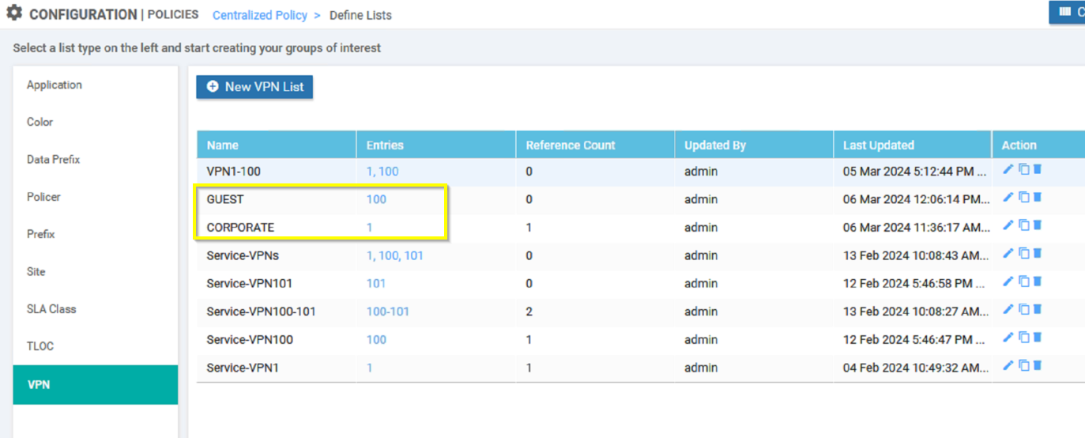Go to Centralized Policy breadcrumb
The image size is (1085, 438).
(260, 15)
